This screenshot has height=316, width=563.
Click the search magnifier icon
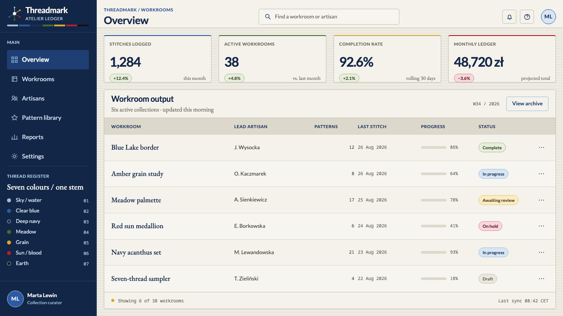(268, 17)
